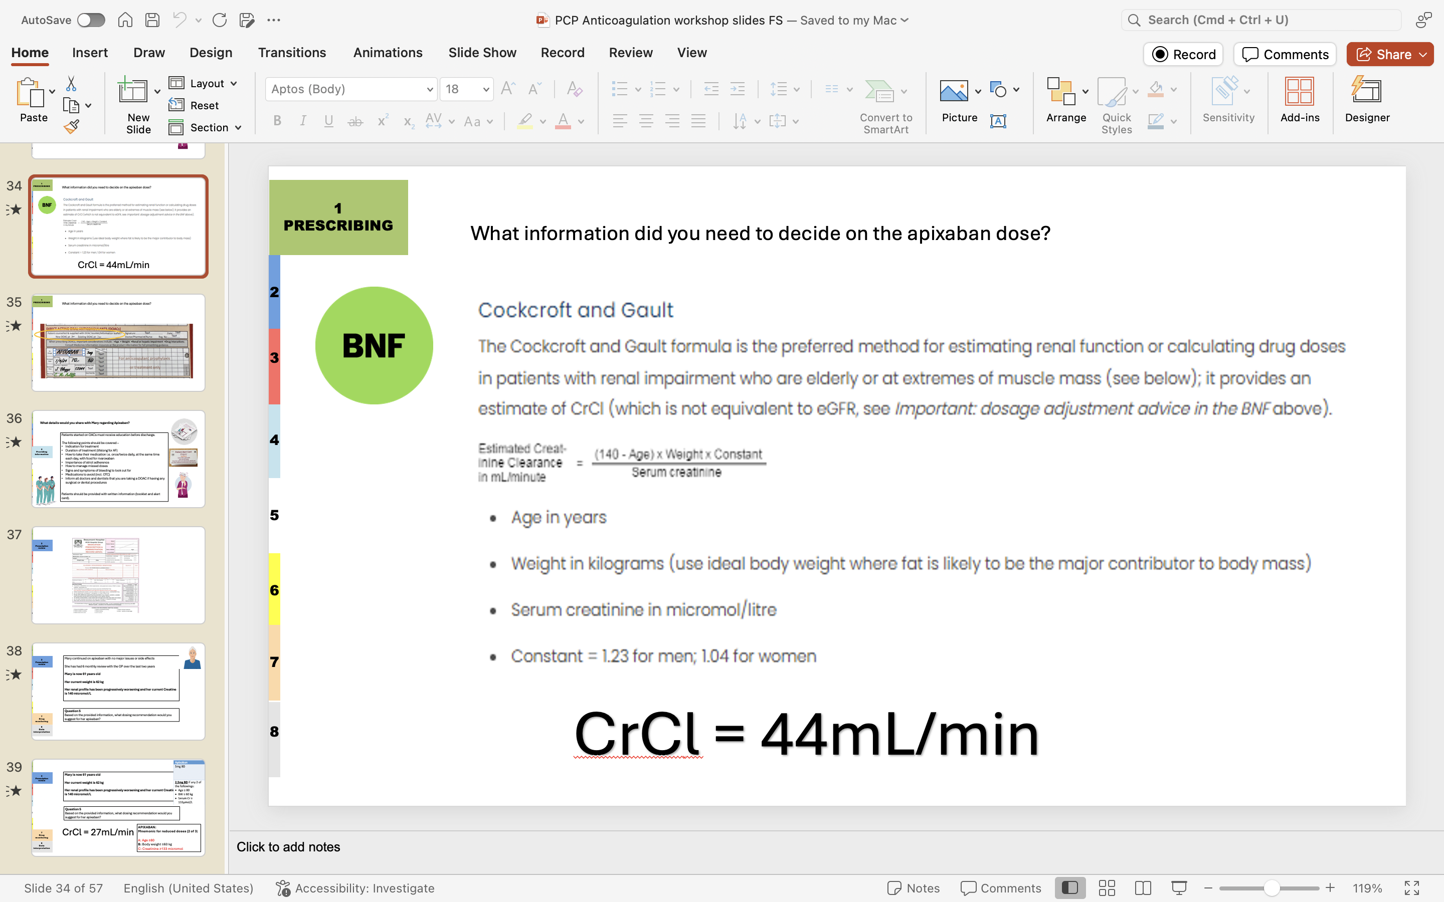Open the font name dropdown

click(430, 89)
